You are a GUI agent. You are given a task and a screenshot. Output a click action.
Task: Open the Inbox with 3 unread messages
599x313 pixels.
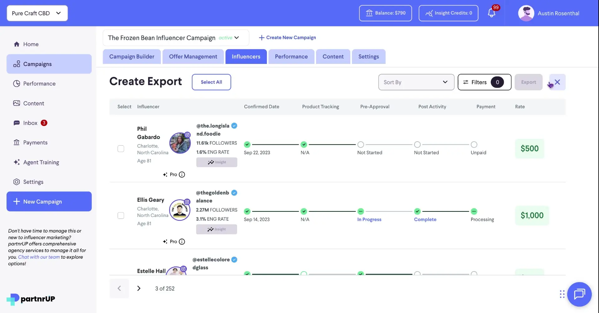pyautogui.click(x=30, y=123)
